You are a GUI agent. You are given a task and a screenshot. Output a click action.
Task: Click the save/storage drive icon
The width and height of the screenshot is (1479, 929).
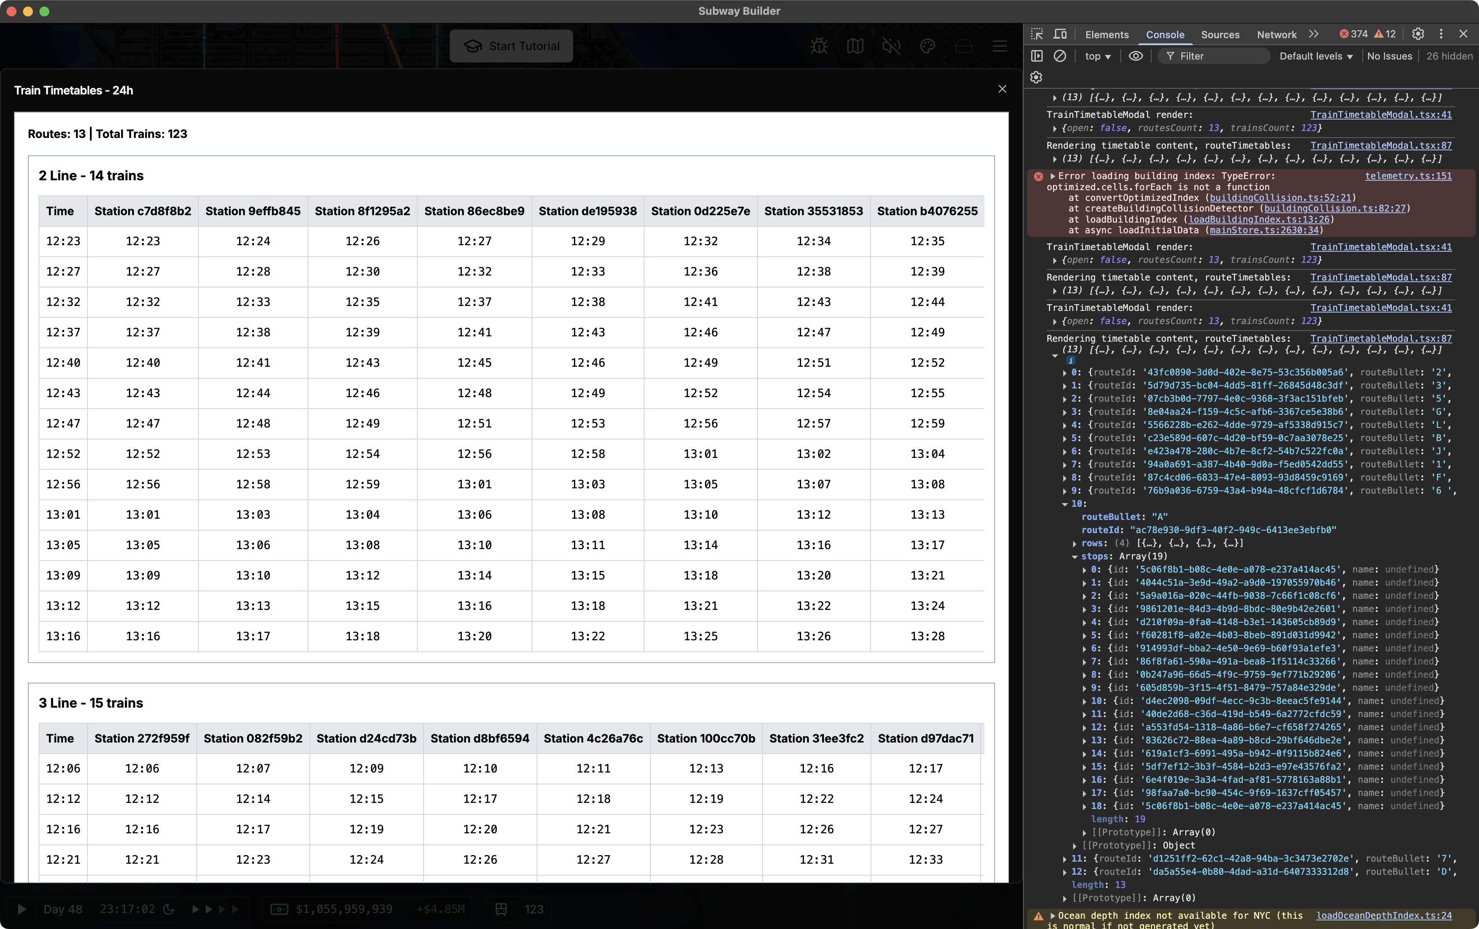(x=964, y=46)
